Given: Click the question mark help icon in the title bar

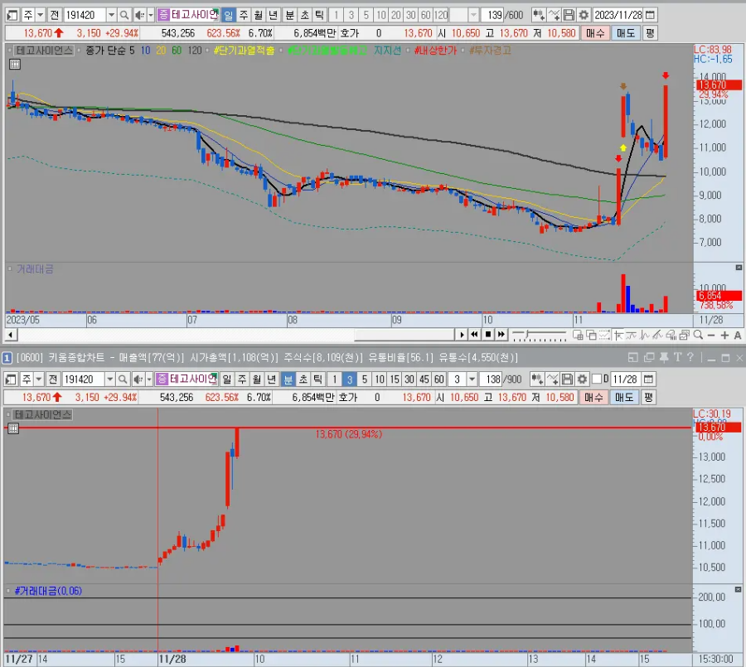Looking at the screenshot, I should [690, 357].
